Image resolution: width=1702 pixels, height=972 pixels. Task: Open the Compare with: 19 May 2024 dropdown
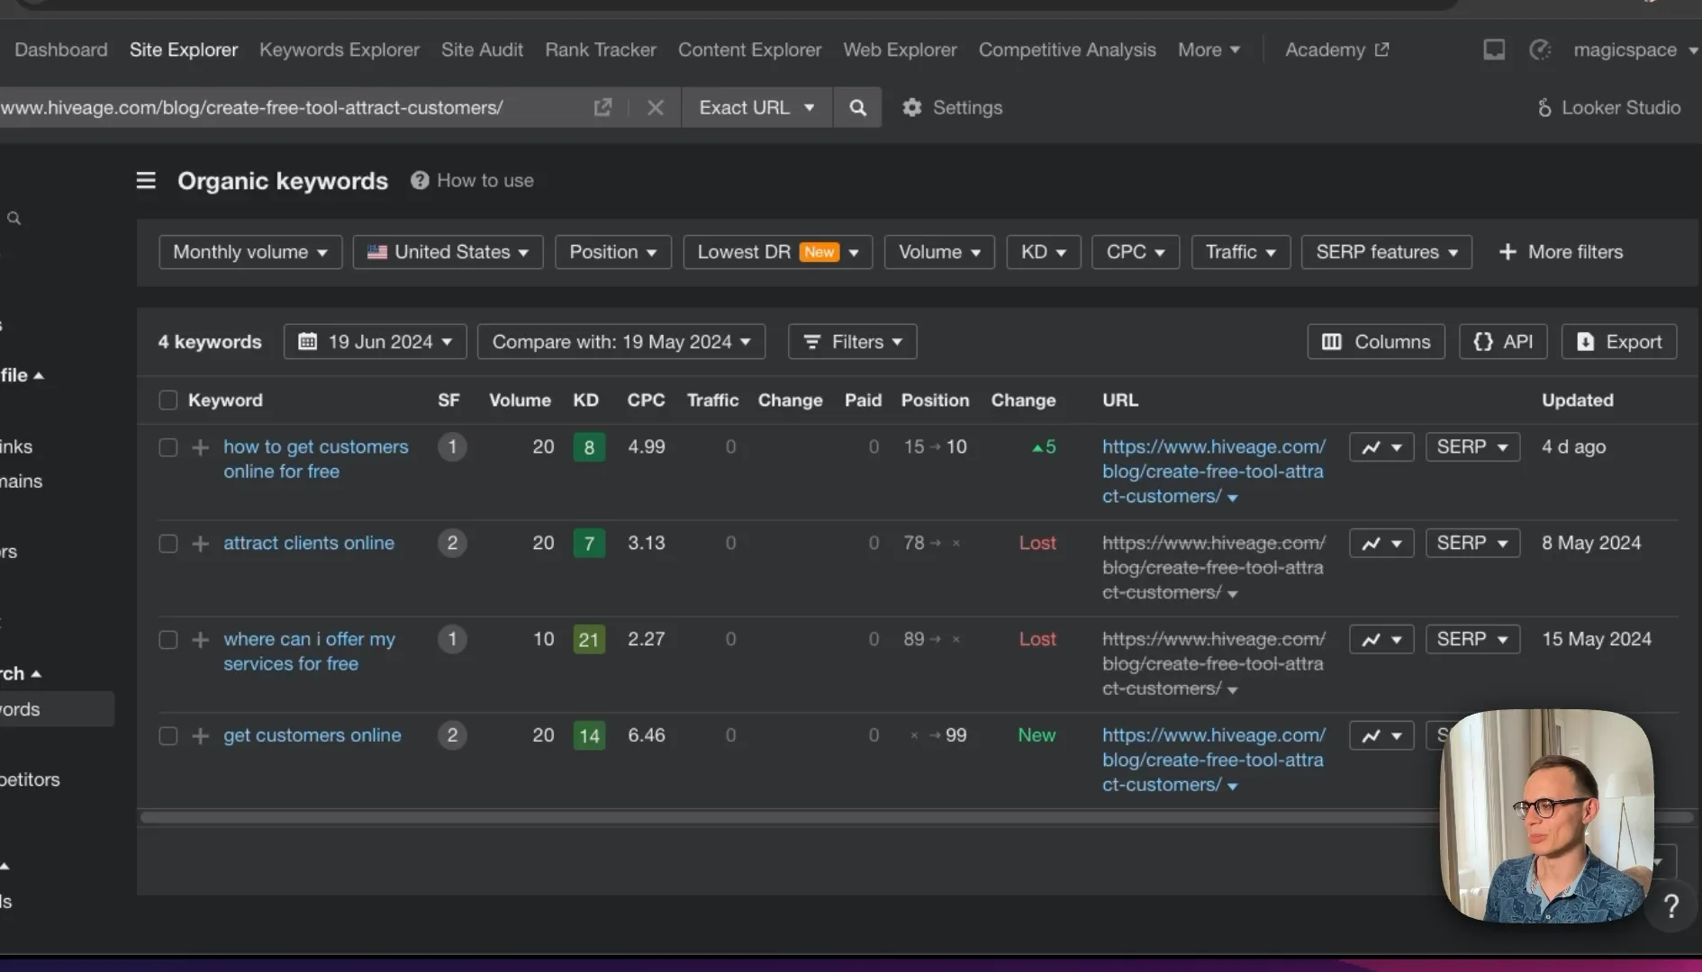click(x=621, y=342)
